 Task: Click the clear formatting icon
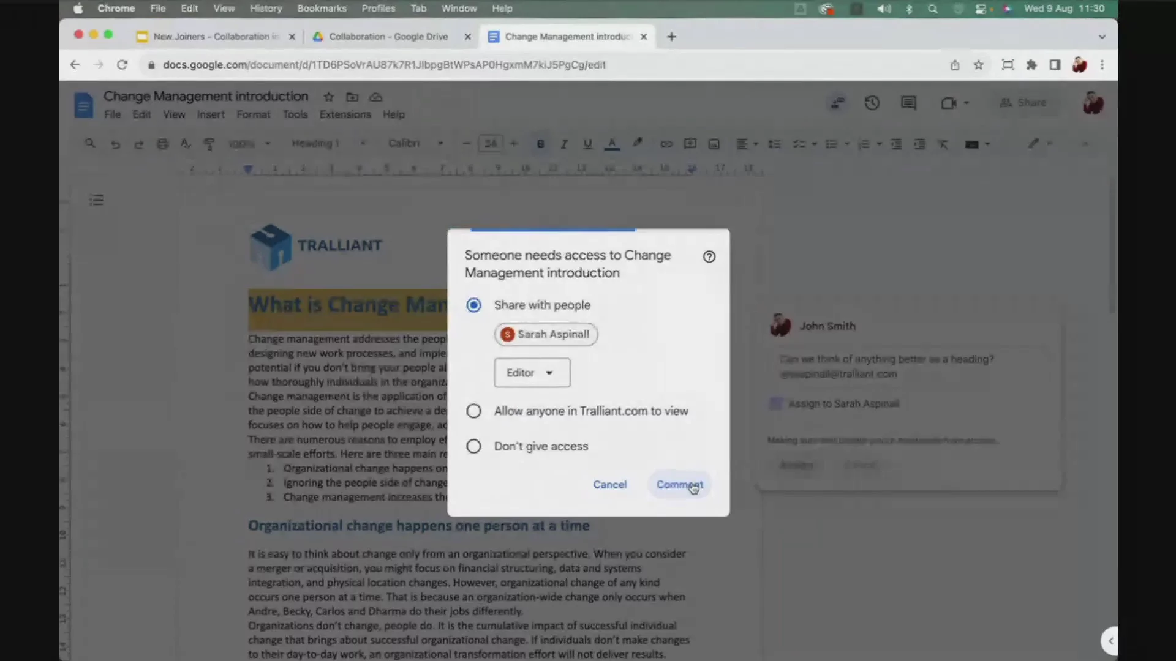point(943,144)
